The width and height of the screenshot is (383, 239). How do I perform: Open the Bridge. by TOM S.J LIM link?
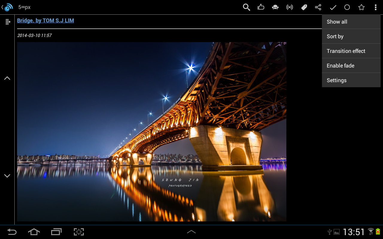pyautogui.click(x=45, y=20)
